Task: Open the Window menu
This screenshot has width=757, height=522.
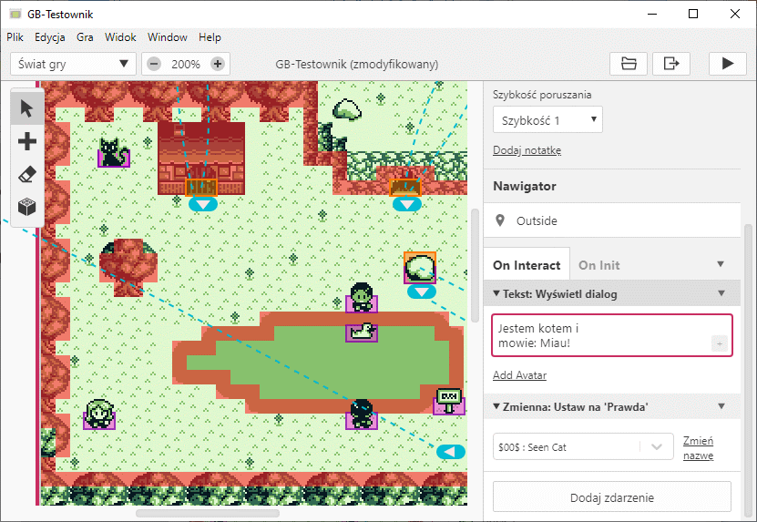Action: (167, 37)
